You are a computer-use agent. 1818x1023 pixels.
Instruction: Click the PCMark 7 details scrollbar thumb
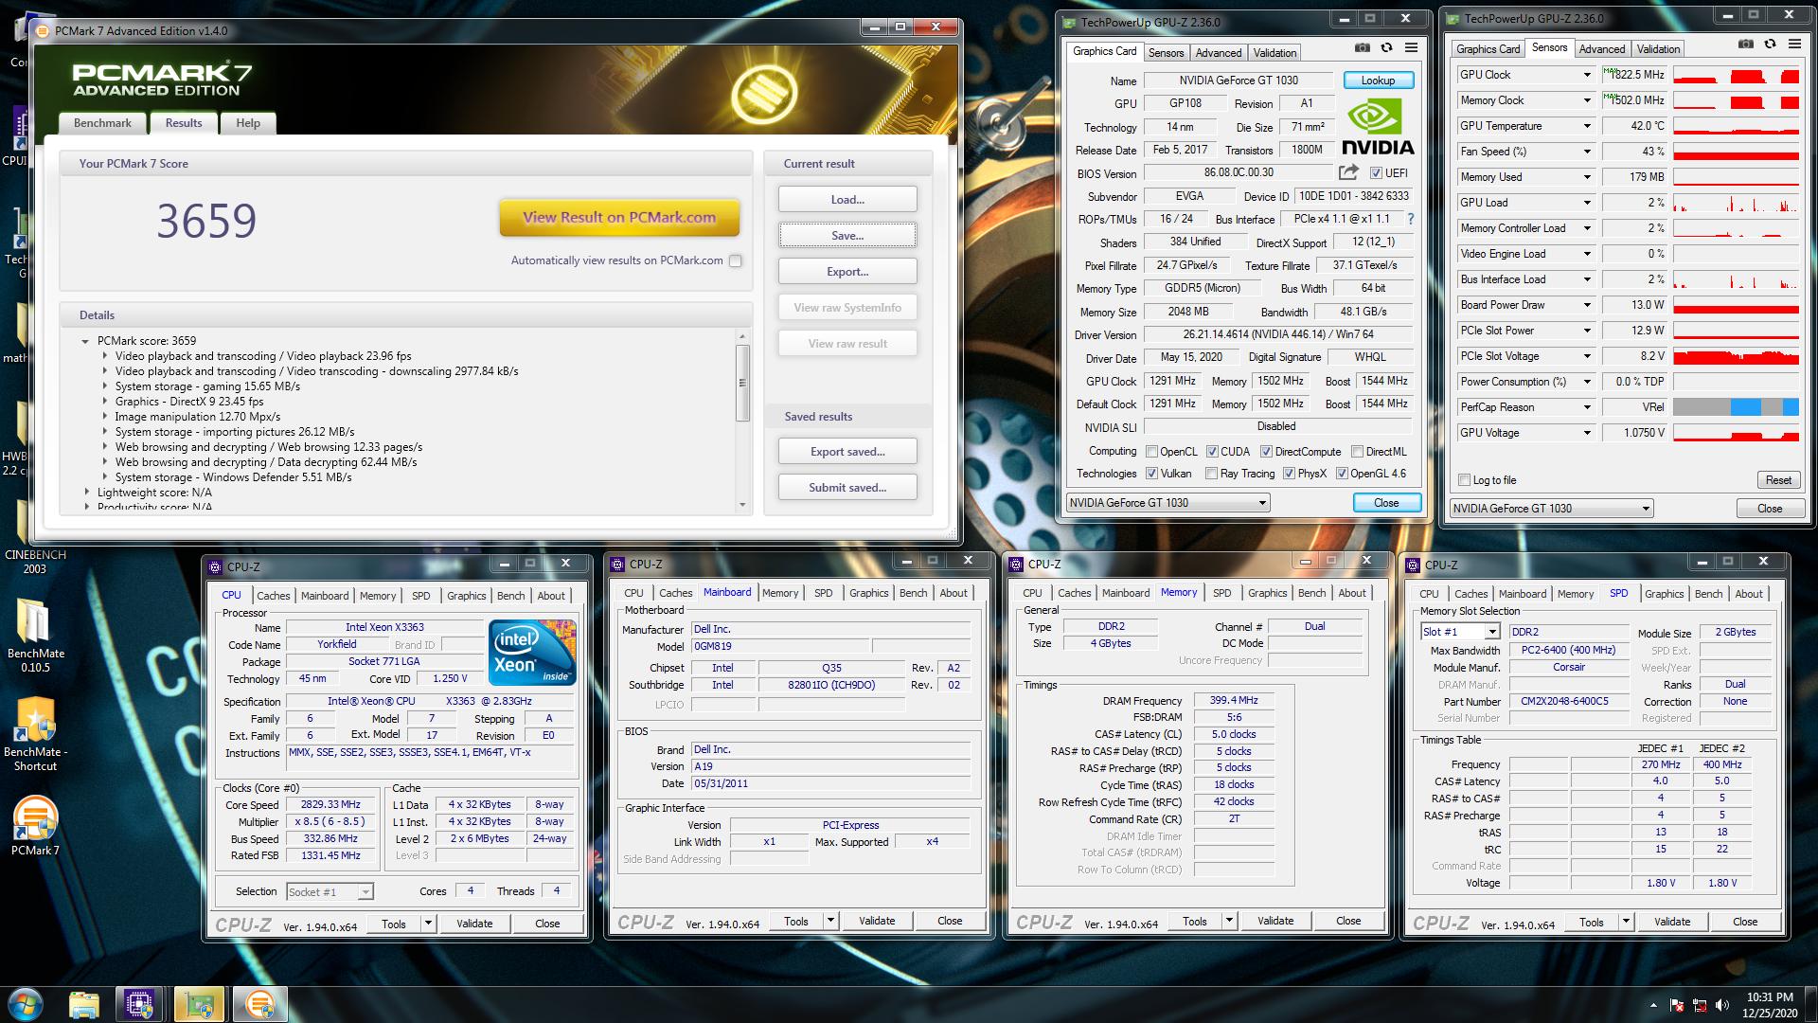[742, 384]
